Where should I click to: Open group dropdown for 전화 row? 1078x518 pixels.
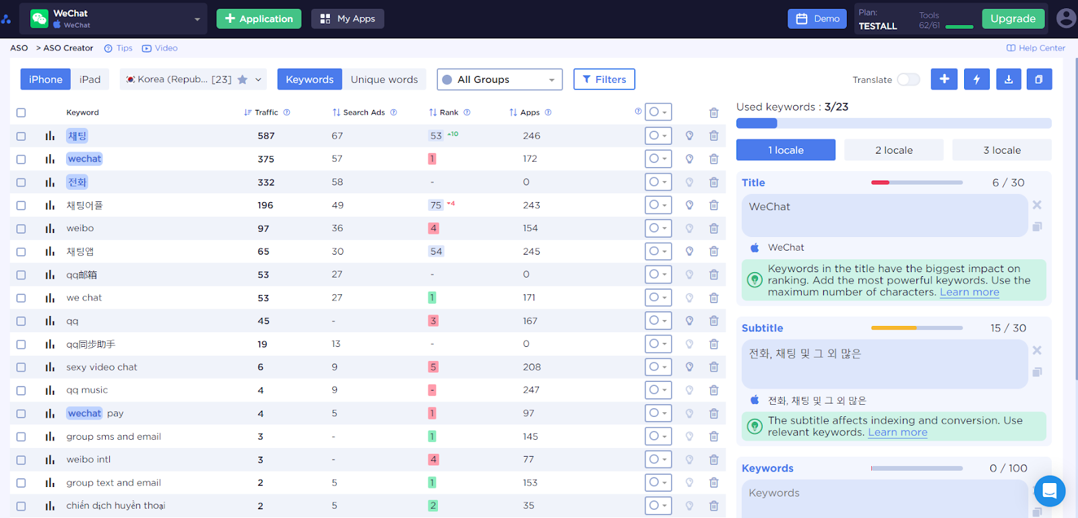658,182
